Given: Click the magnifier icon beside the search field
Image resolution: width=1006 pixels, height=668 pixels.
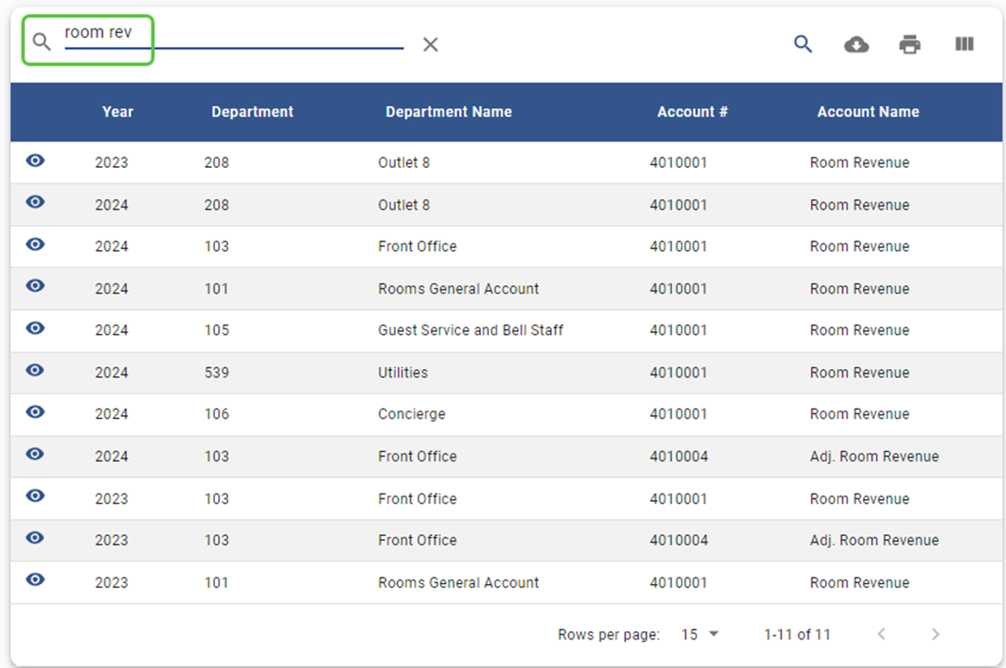Looking at the screenshot, I should 41,42.
